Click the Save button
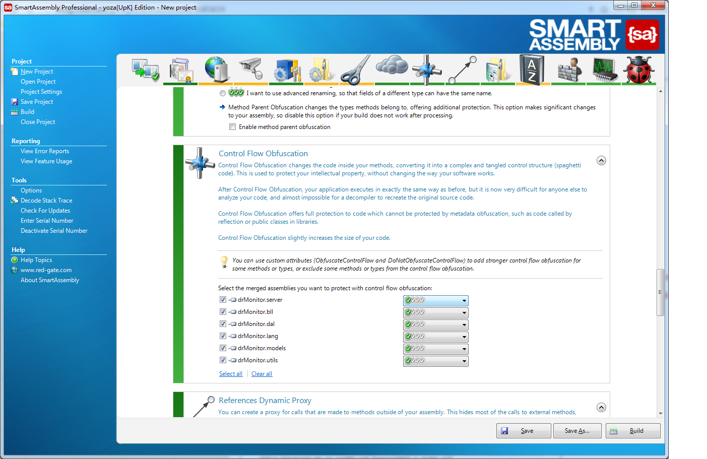The width and height of the screenshot is (707, 459). [x=524, y=431]
